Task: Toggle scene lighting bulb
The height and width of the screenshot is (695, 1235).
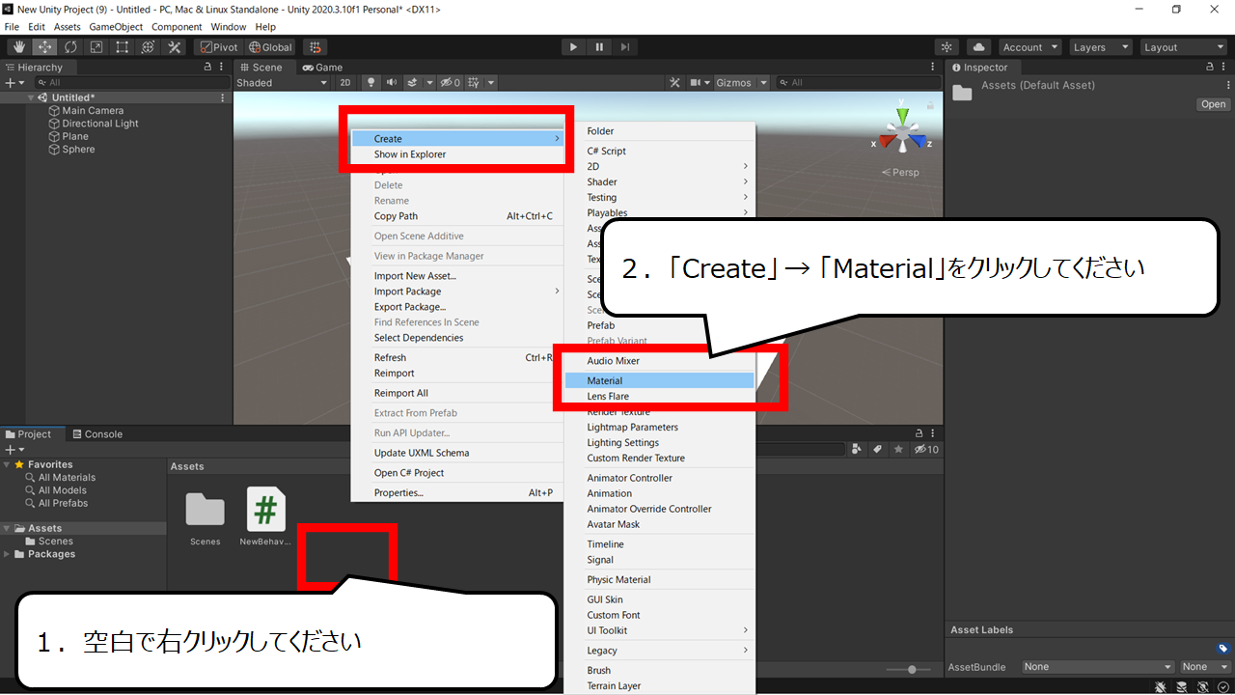Action: point(370,83)
